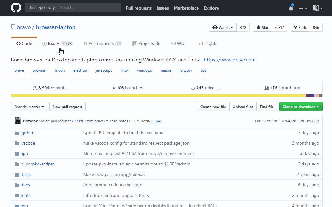Click the fonts folder icon
Viewport: 332px width, 207px height.
pyautogui.click(x=17, y=195)
